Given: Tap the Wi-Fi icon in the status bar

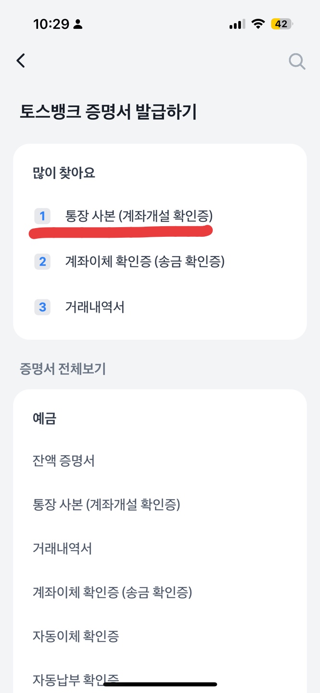Looking at the screenshot, I should (259, 23).
